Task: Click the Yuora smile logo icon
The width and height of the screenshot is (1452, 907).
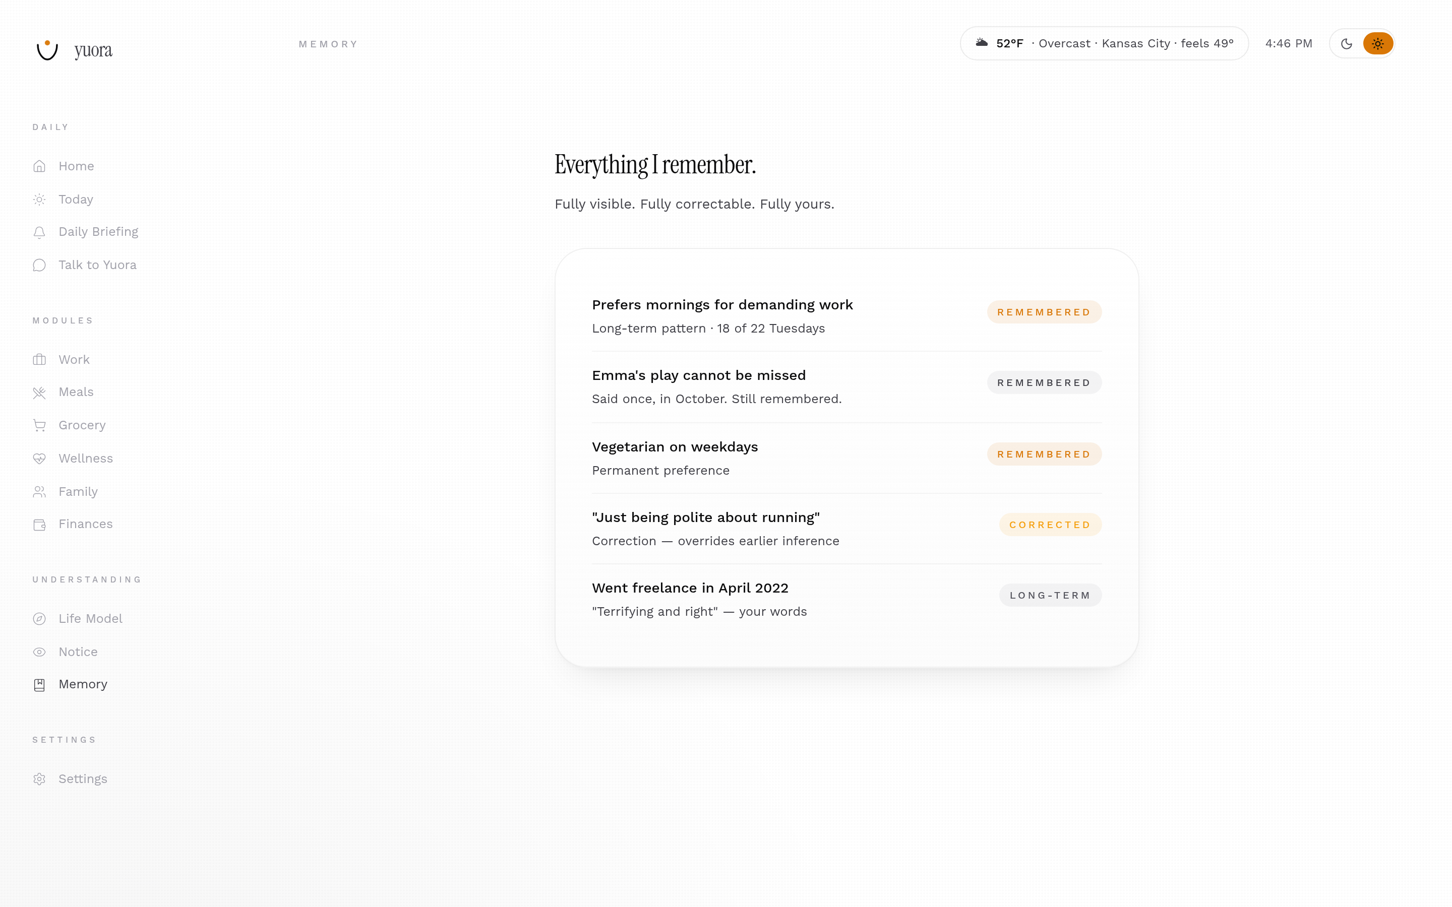Action: [47, 50]
